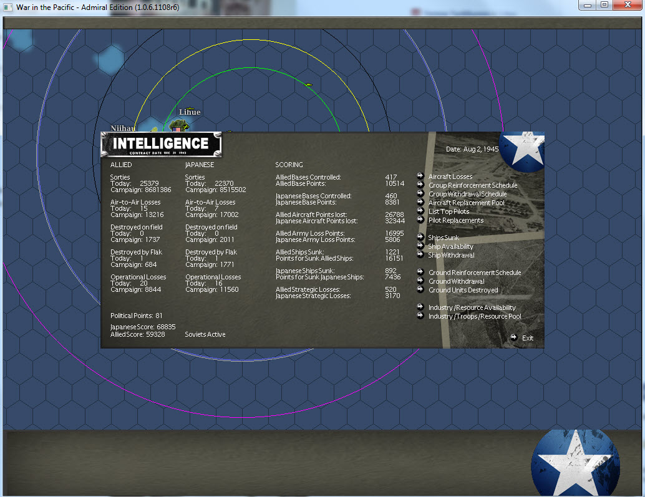645x497 pixels.
Task: Click the arrow icon beside Group Reinforcement Schedule
Action: tap(420, 184)
